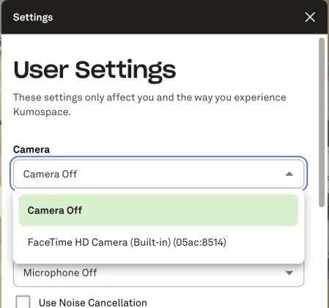The height and width of the screenshot is (308, 329).
Task: Collapse the Camera dropdown with the up arrow
Action: (289, 174)
